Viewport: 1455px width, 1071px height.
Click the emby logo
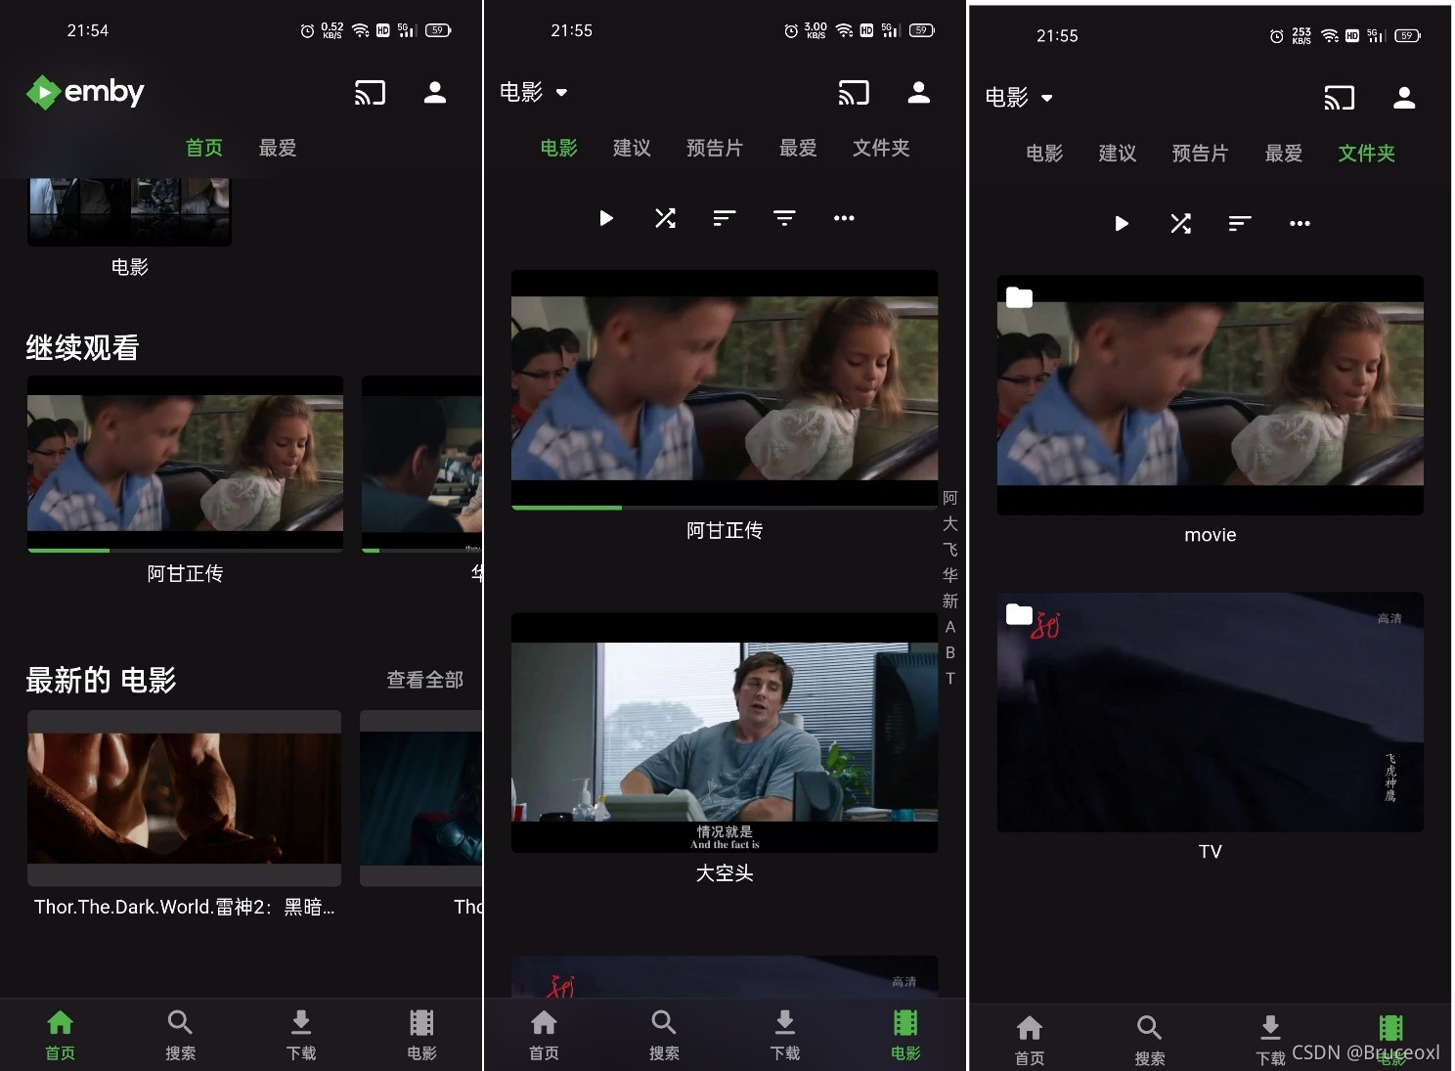click(x=85, y=92)
